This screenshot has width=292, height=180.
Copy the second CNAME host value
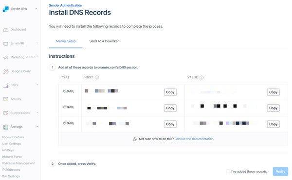pyautogui.click(x=170, y=108)
